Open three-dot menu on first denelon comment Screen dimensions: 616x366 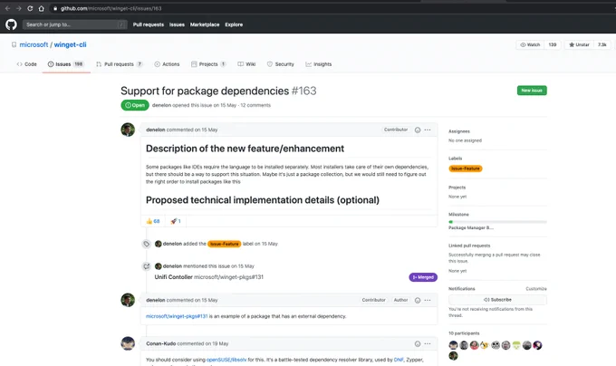tap(428, 130)
